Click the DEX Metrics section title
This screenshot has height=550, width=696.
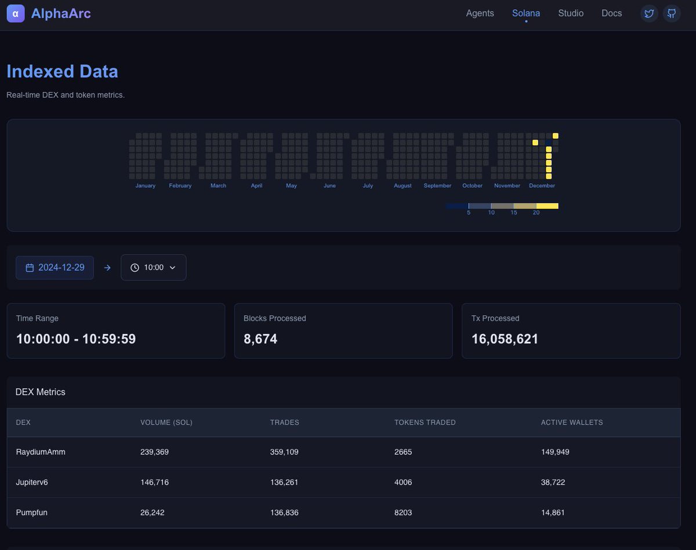[x=41, y=392]
